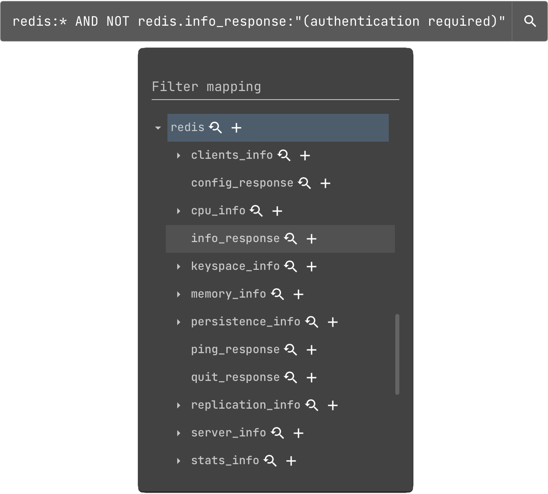The width and height of the screenshot is (548, 494).
Task: Click the plus icon next to memory_info
Action: [299, 294]
